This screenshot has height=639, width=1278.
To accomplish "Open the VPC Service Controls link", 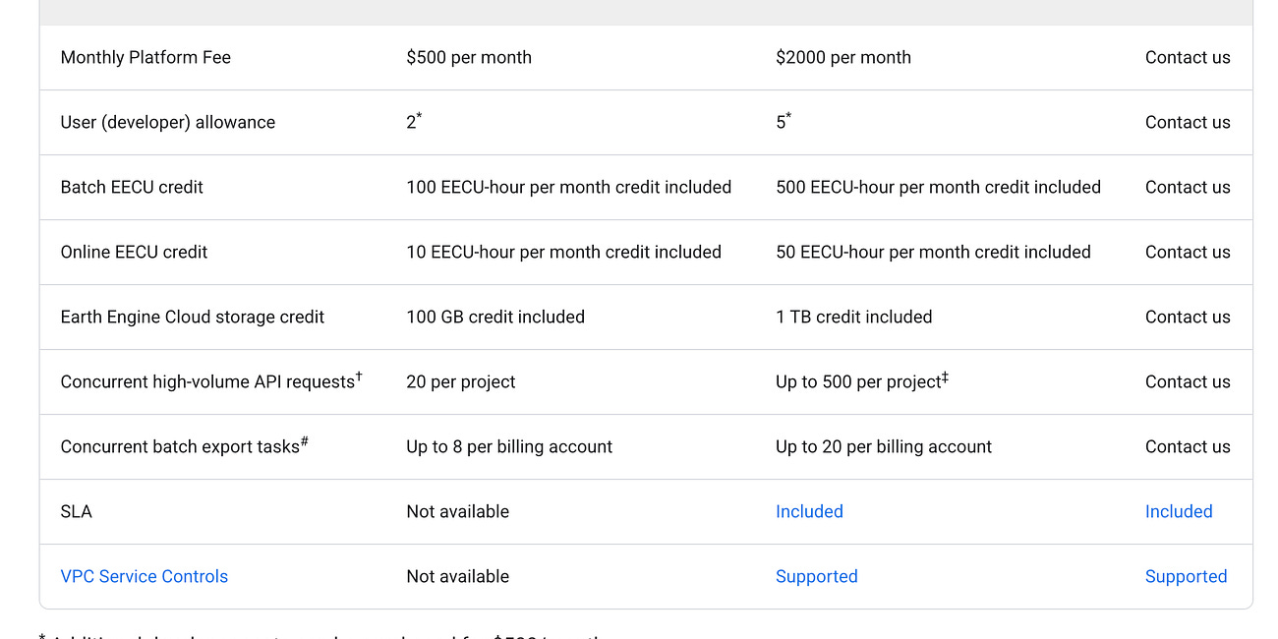I will point(144,576).
